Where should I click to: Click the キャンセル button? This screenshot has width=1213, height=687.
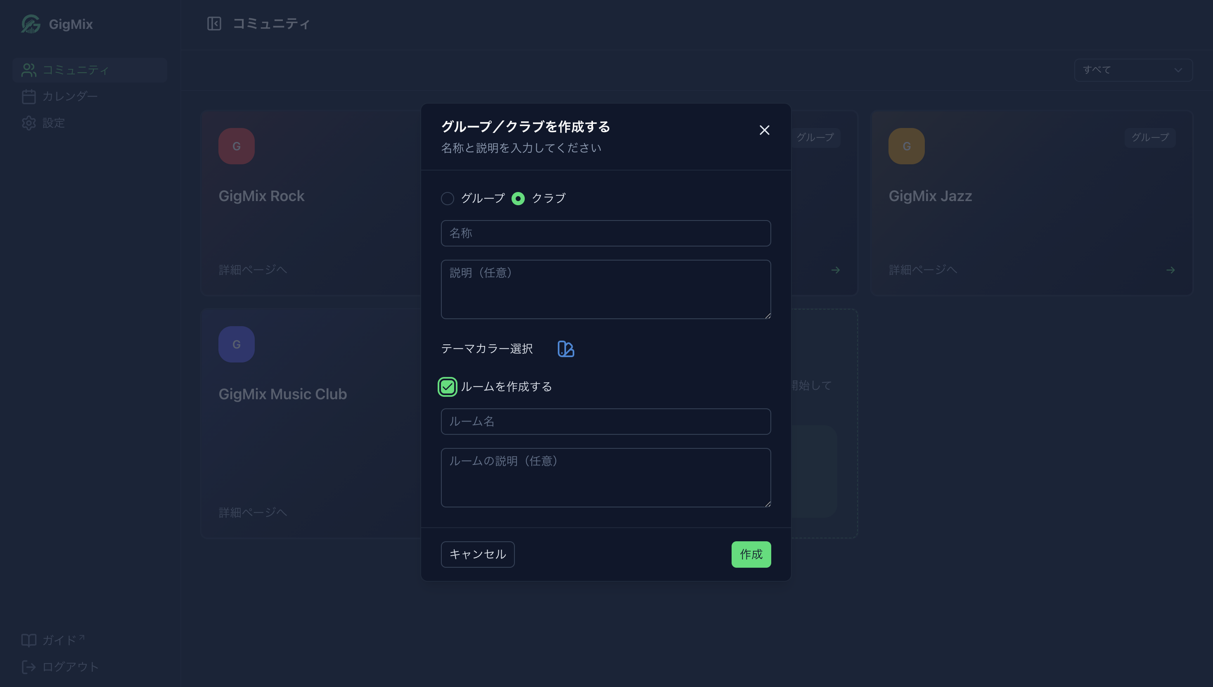tap(477, 554)
